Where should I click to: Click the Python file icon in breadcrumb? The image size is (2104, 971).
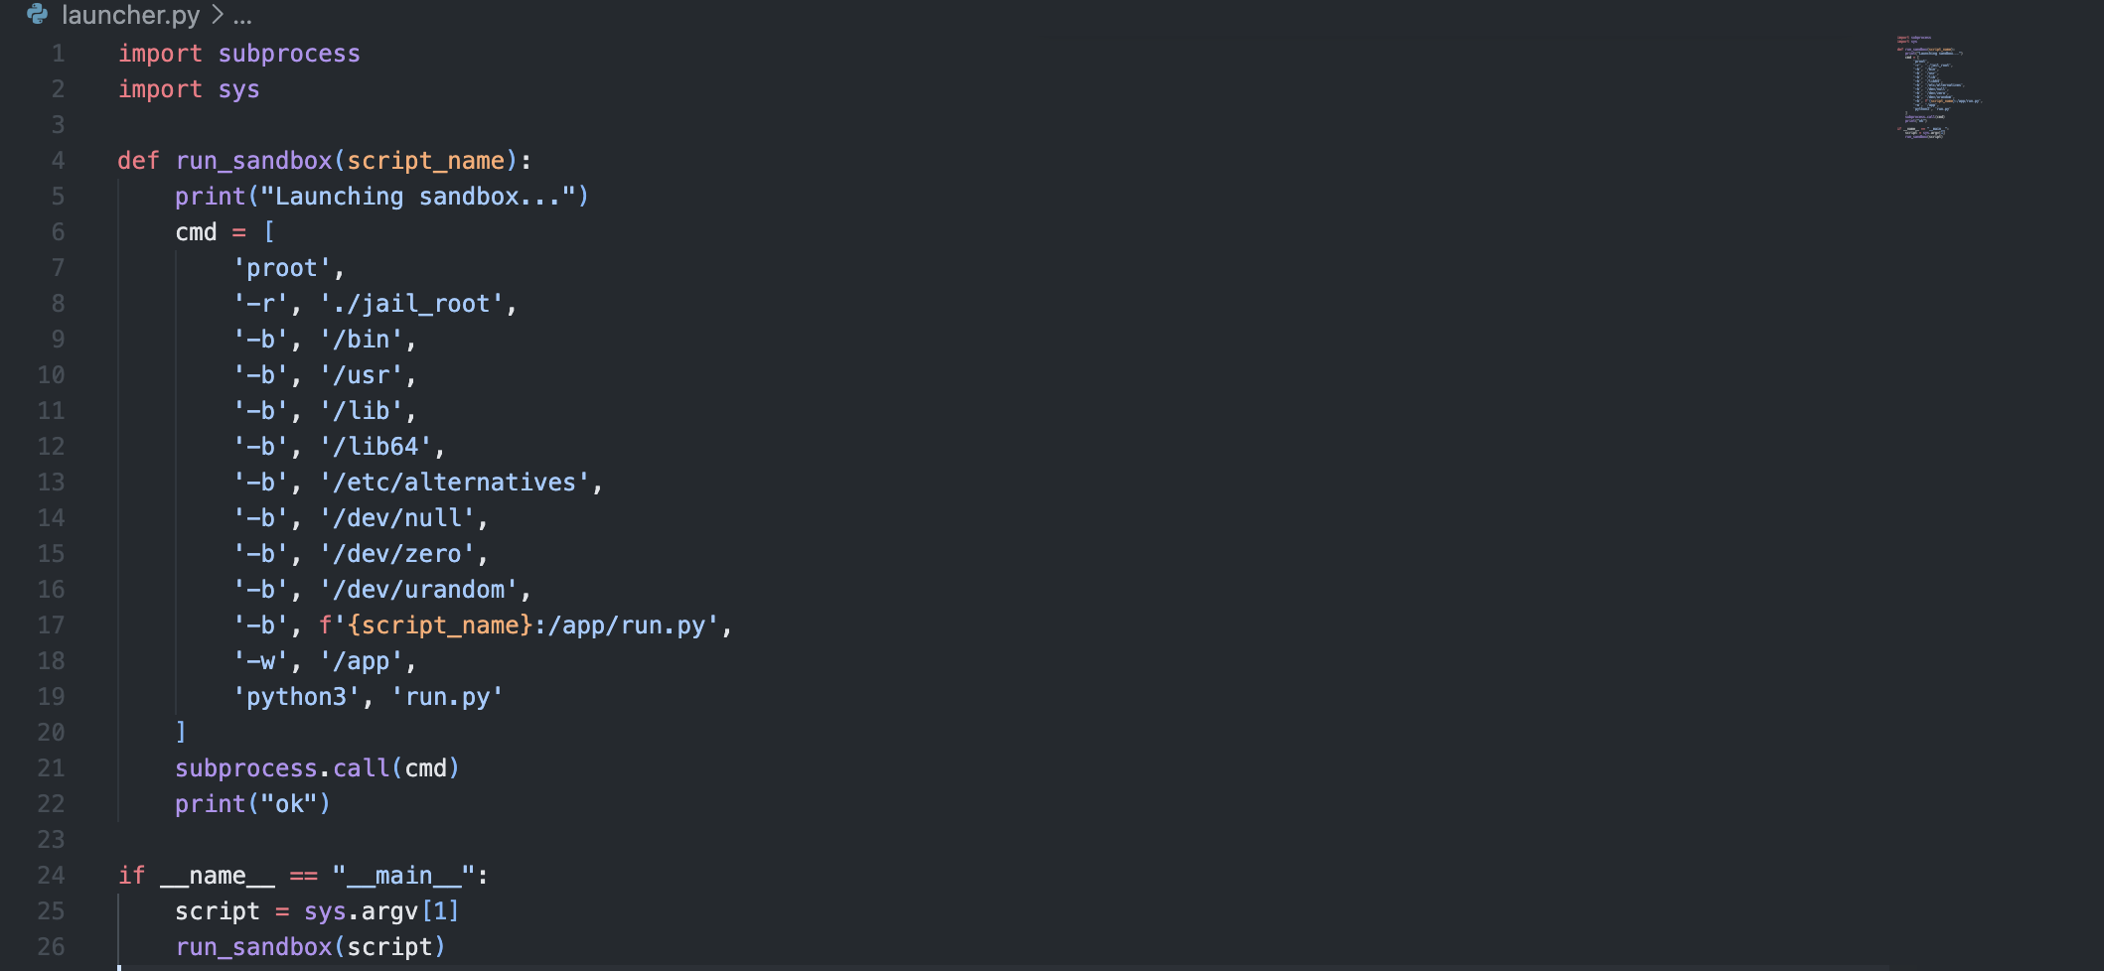38,15
